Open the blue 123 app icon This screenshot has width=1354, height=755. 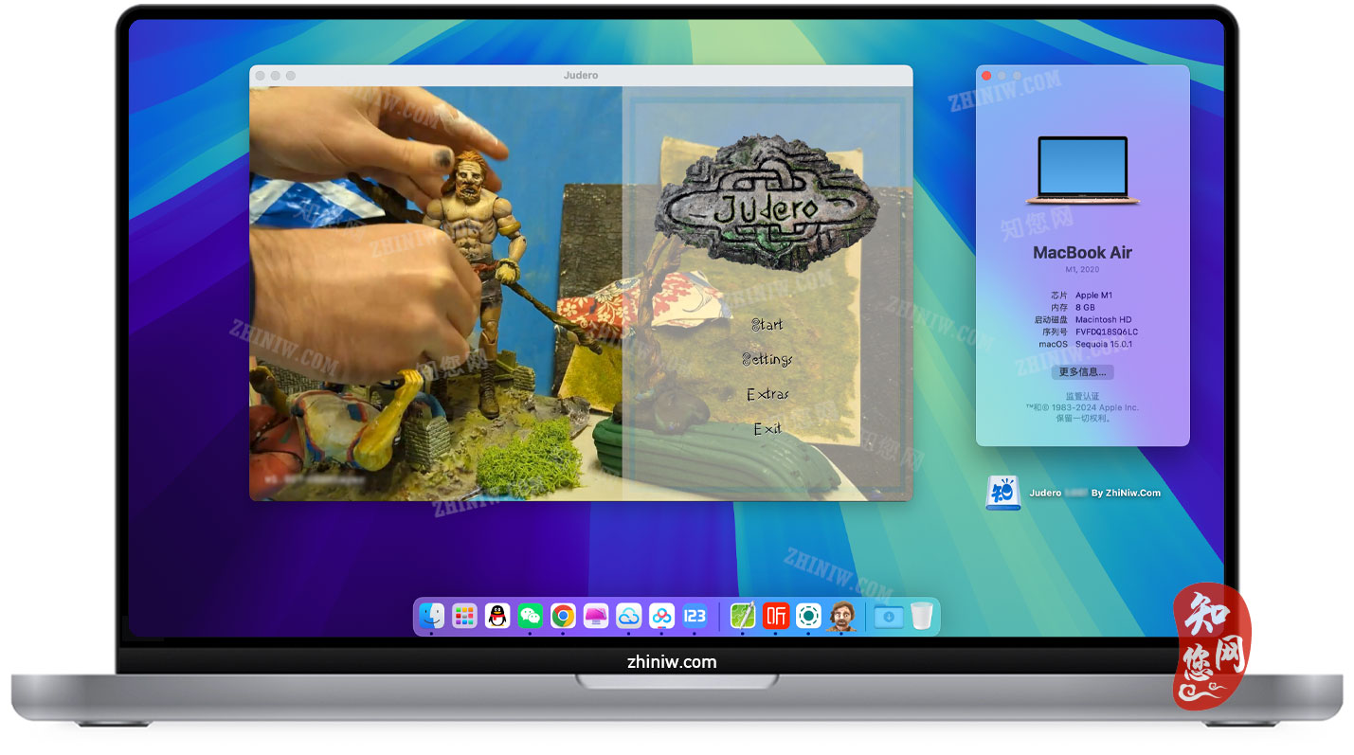[695, 616]
